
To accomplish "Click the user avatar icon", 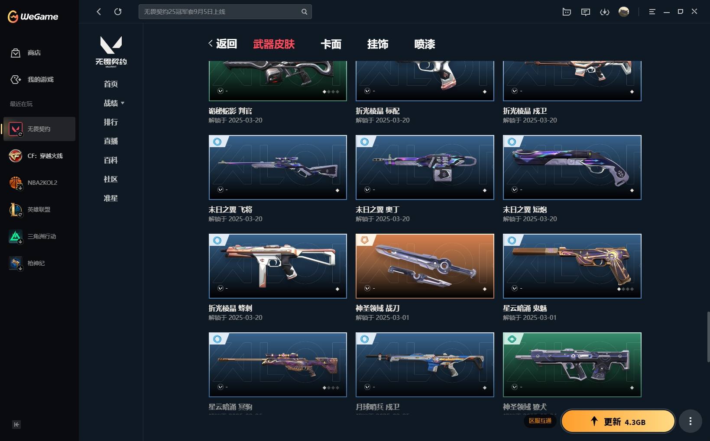I will pos(624,12).
